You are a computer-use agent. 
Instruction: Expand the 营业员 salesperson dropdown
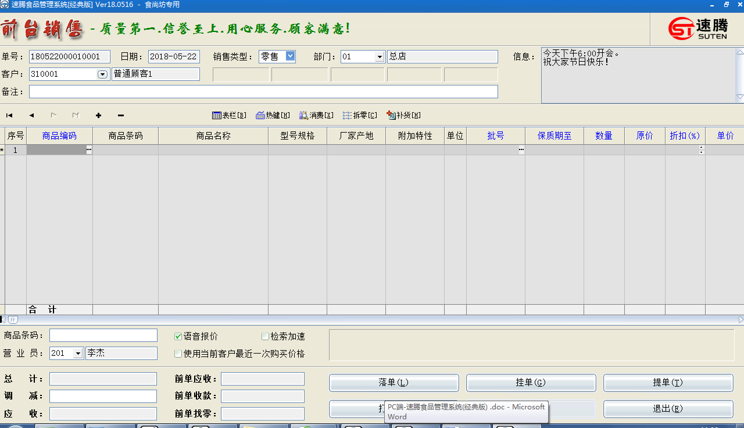[77, 353]
